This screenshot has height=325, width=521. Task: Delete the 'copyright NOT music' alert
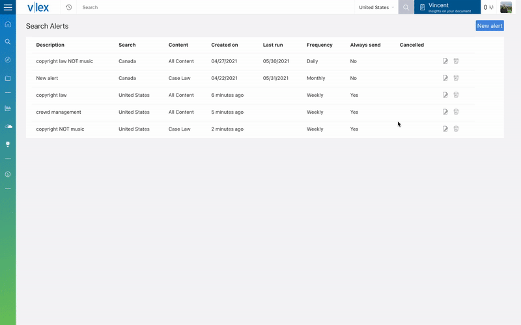(456, 129)
